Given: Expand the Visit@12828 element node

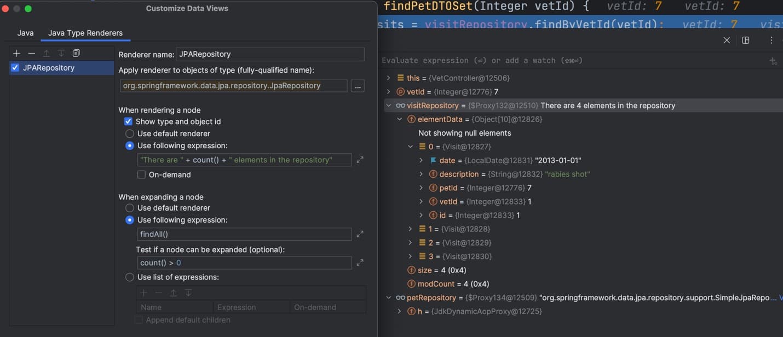Looking at the screenshot, I should [410, 229].
